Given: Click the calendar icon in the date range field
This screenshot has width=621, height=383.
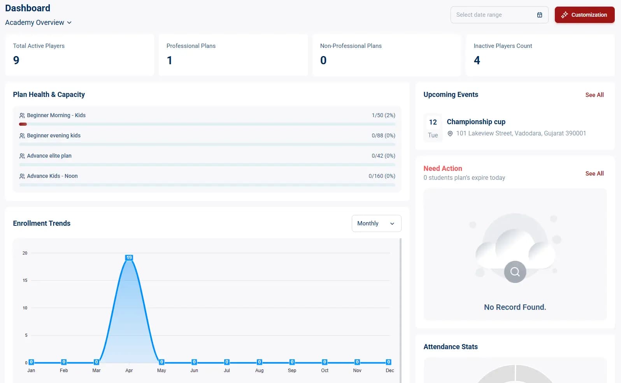Looking at the screenshot, I should tap(540, 15).
